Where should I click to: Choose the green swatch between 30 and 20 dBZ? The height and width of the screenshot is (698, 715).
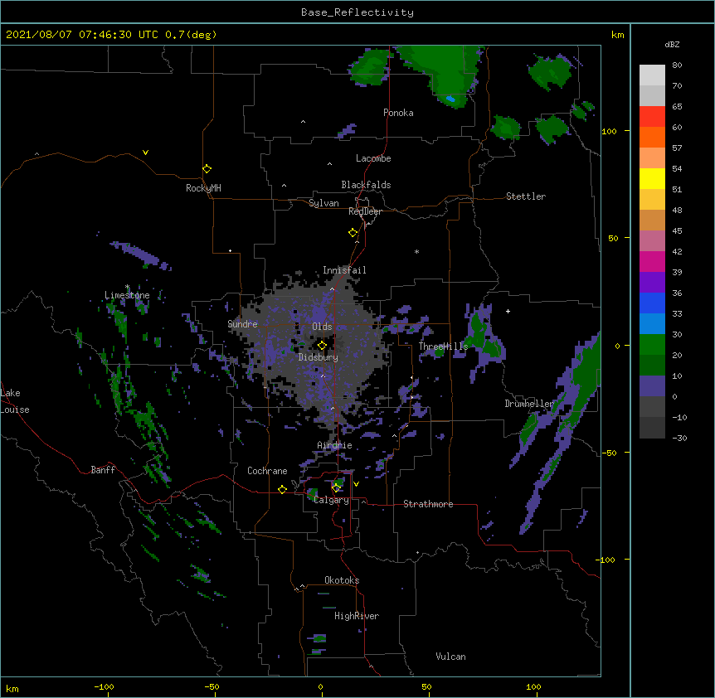[652, 345]
